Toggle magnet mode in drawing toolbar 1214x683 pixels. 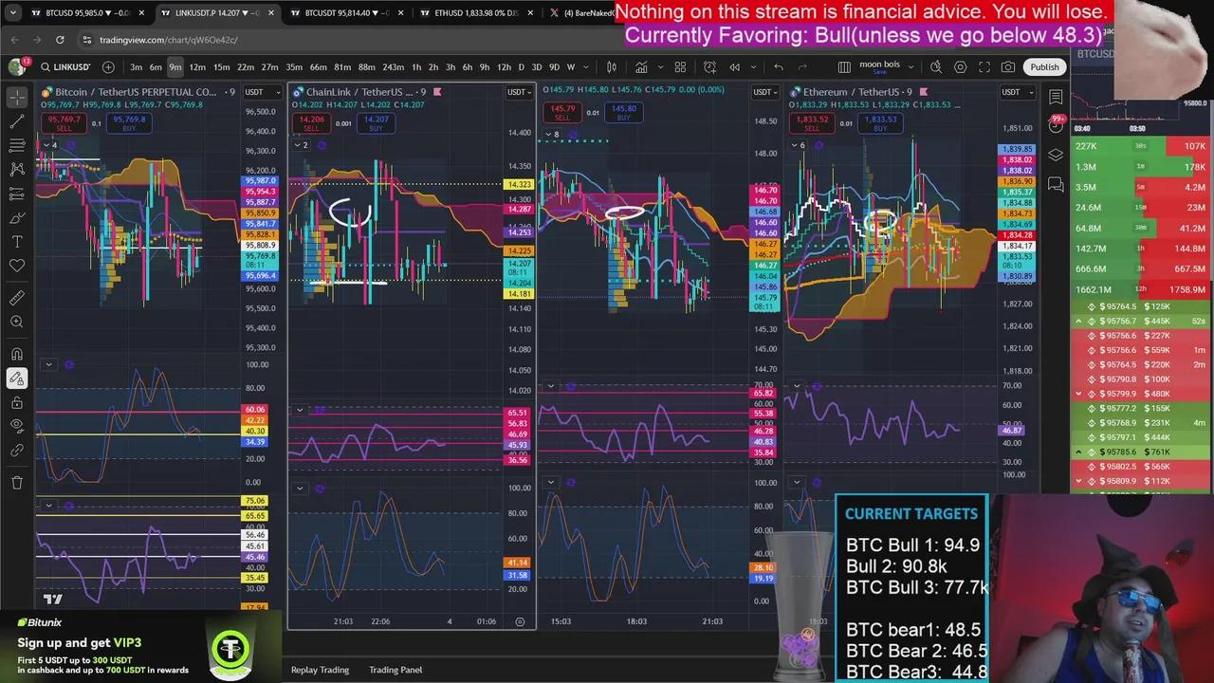[x=17, y=355]
